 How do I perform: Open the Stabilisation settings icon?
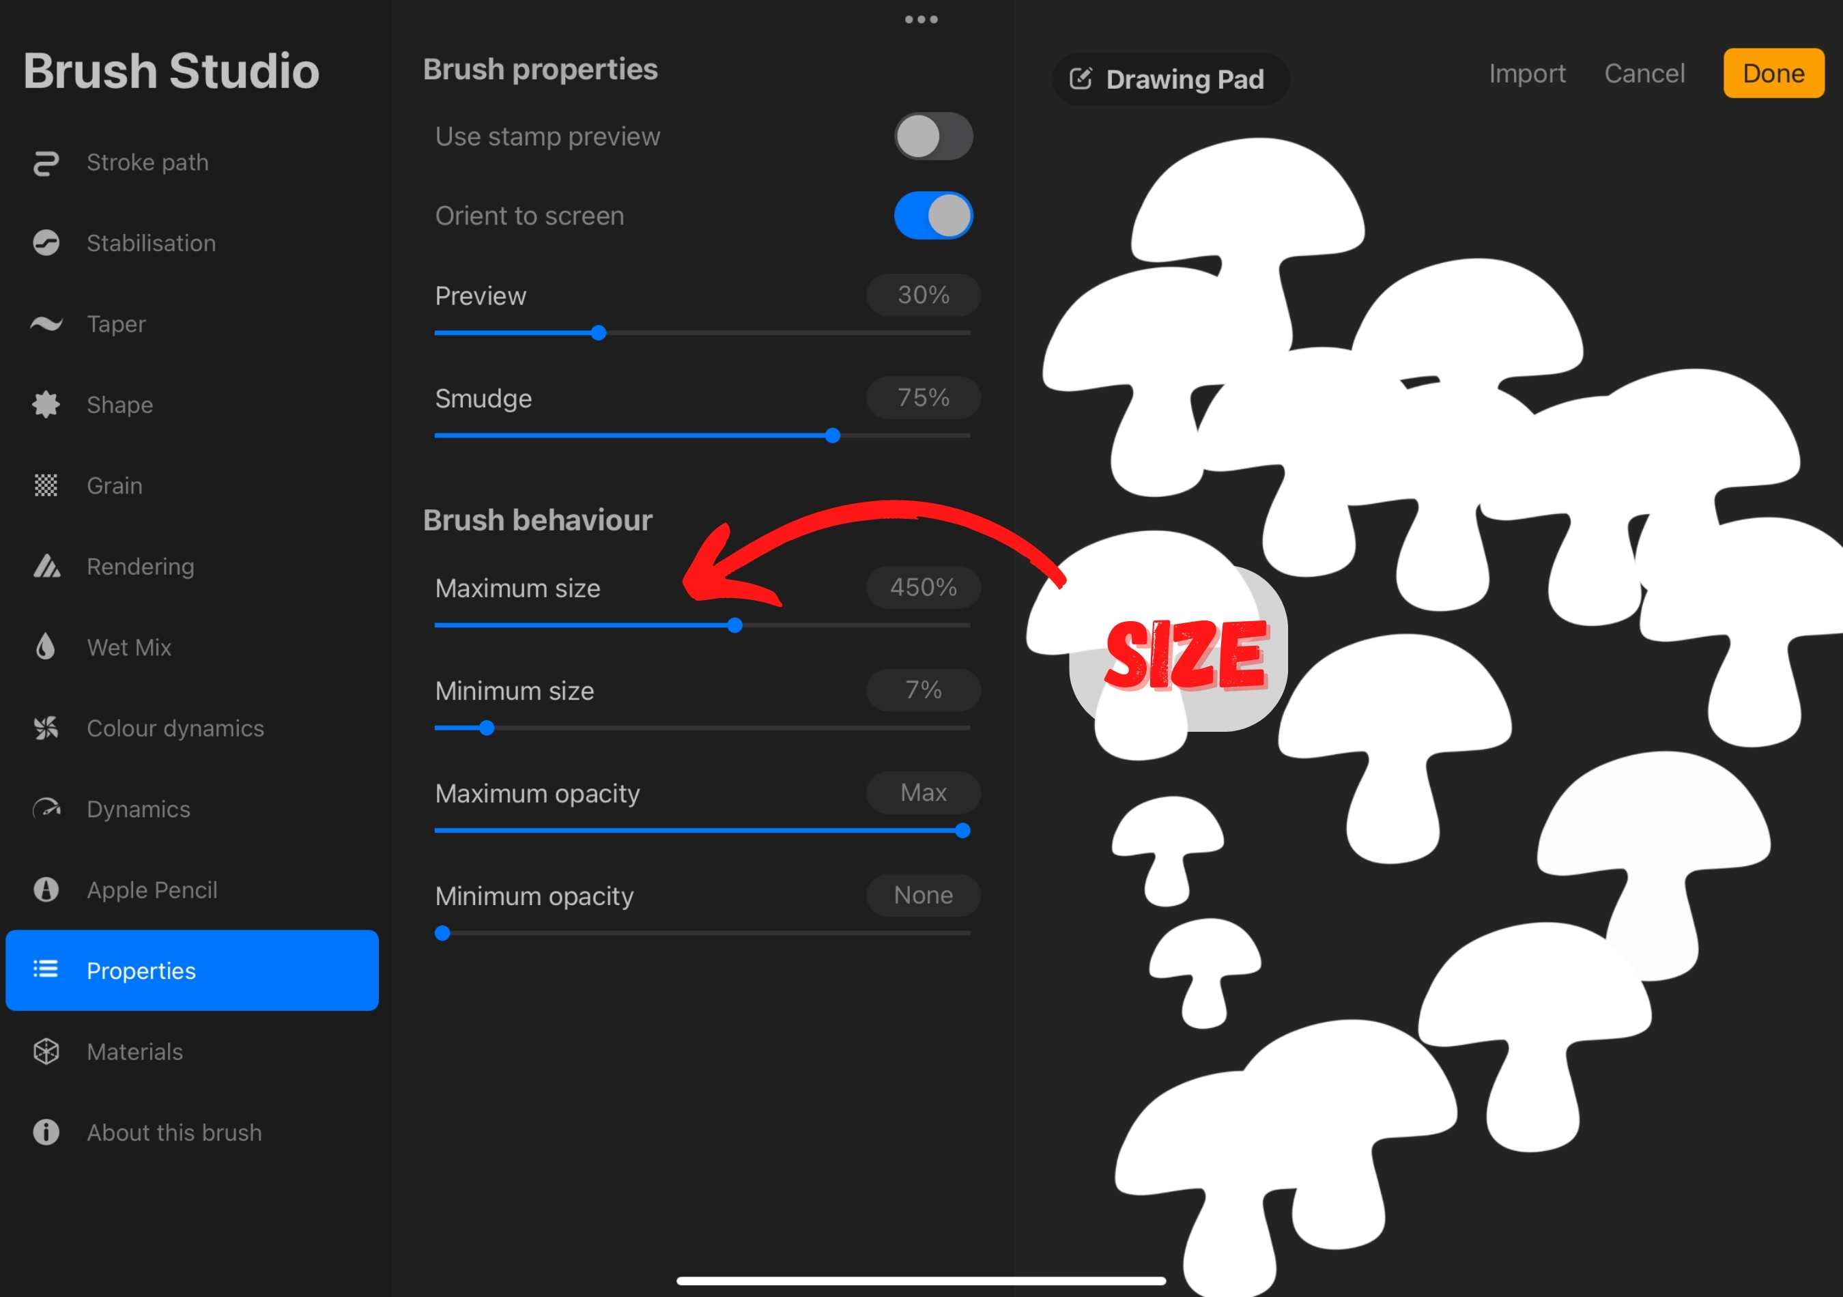(x=46, y=242)
